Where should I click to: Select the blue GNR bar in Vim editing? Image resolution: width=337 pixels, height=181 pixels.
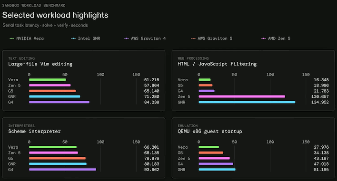pos(55,96)
